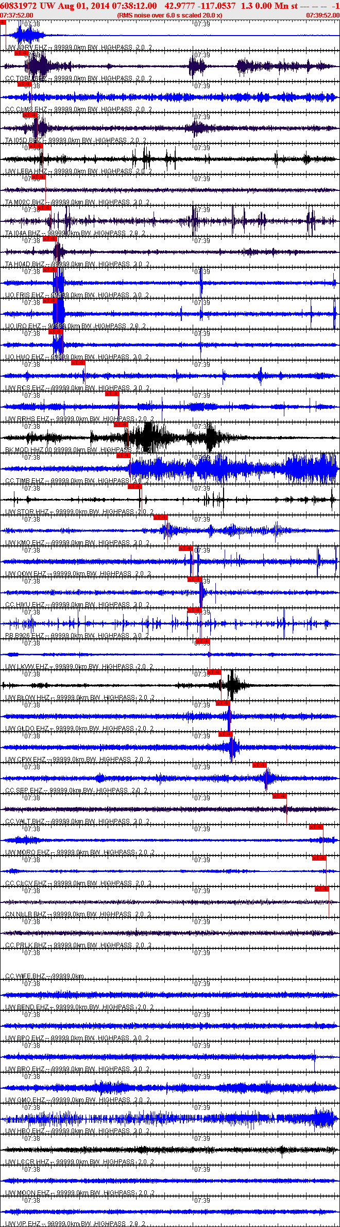
Task: Click the red pick flag on CN NLLB trace
Action: point(322,889)
